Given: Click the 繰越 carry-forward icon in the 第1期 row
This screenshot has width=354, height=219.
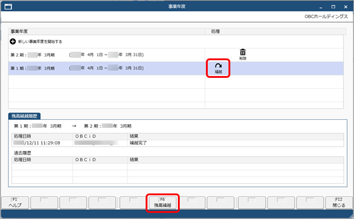Looking at the screenshot, I should tap(218, 68).
